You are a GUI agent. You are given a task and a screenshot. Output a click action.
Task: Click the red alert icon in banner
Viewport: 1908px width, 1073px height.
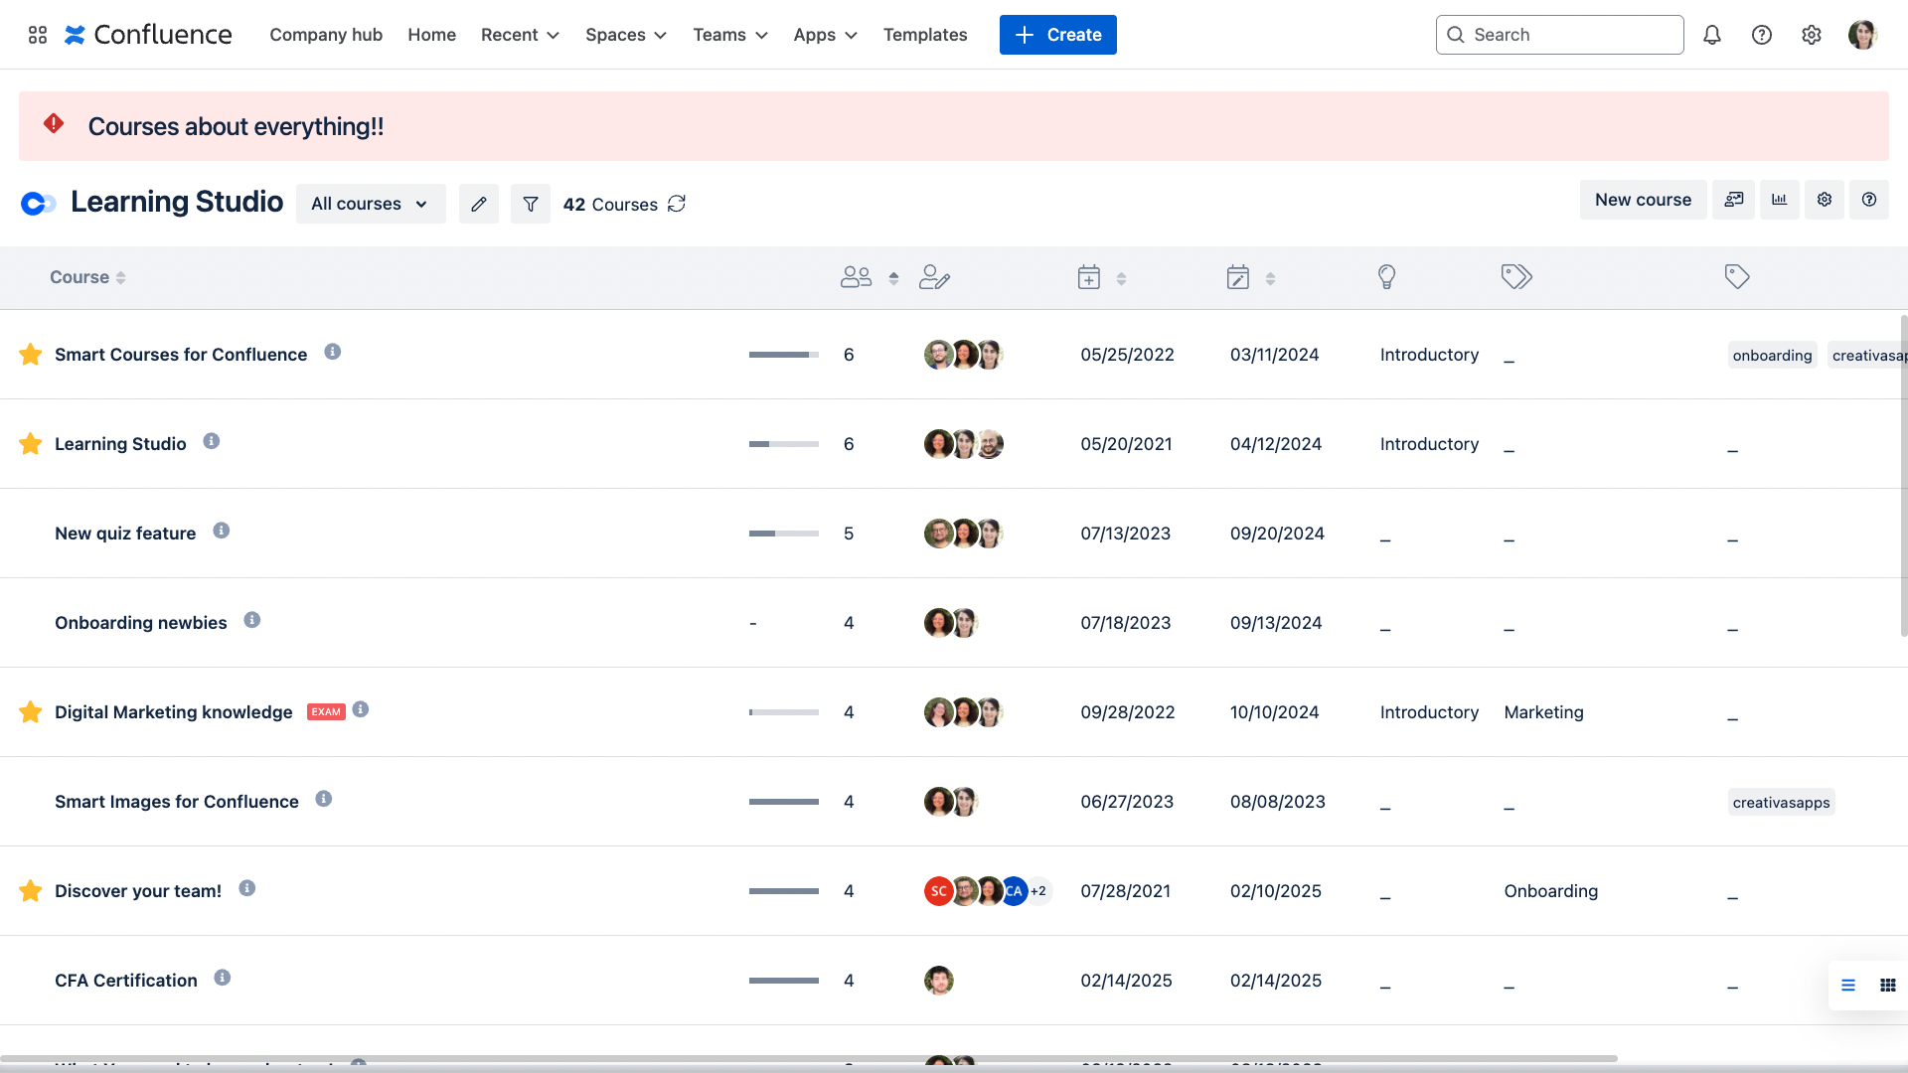pyautogui.click(x=54, y=123)
